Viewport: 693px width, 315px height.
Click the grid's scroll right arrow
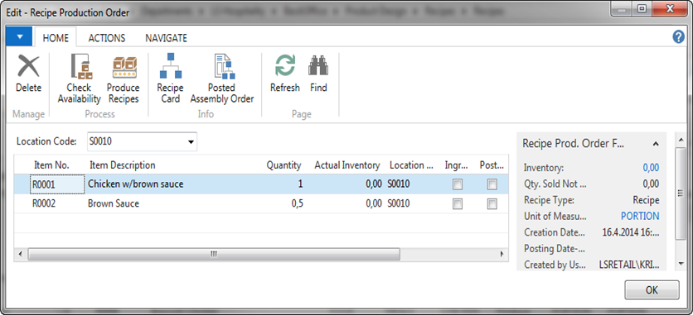coord(502,254)
